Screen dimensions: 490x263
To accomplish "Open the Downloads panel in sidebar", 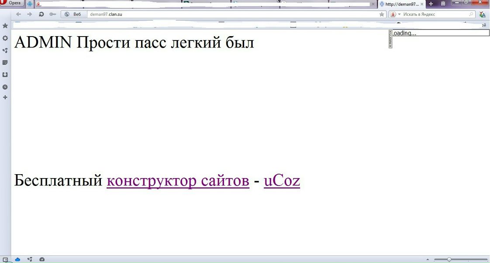I will (x=5, y=74).
